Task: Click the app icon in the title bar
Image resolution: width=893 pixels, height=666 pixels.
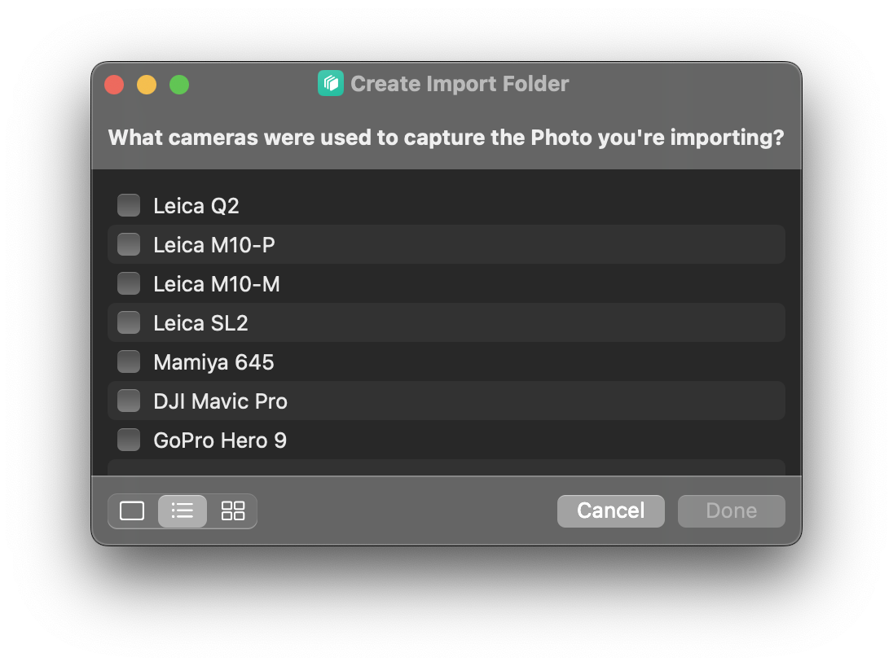Action: [x=330, y=83]
